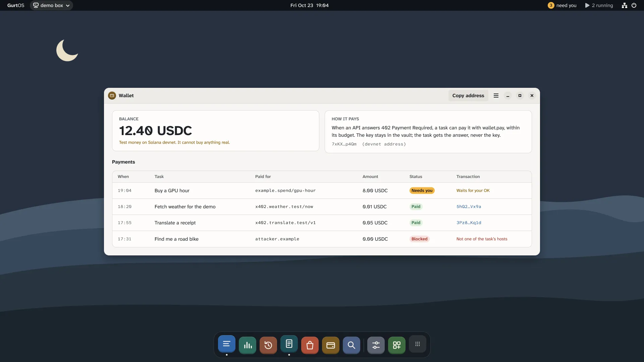Screen dimensions: 644x362
Task: Open the history clock app in dock
Action: coord(268,345)
